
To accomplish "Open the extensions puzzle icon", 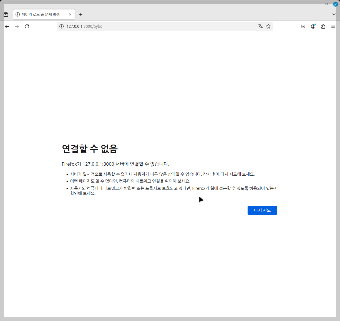I will pyautogui.click(x=323, y=26).
